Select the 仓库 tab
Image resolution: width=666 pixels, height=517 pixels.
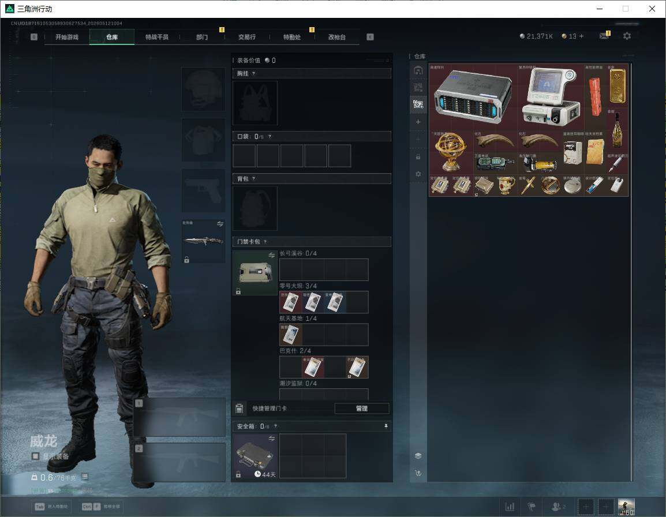[112, 37]
